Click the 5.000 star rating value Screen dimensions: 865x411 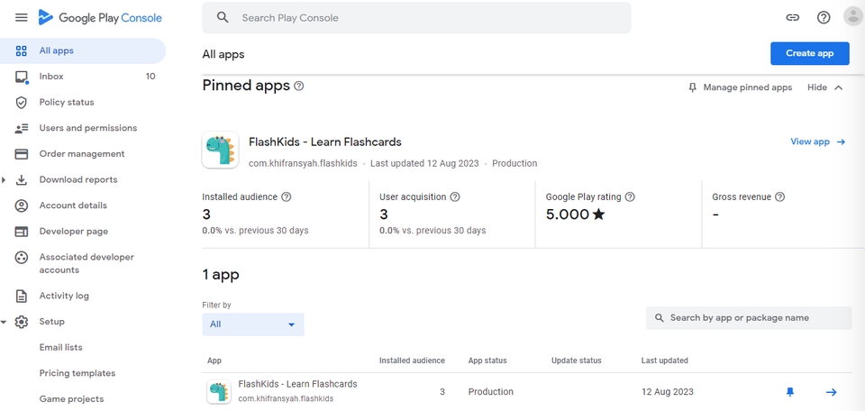[576, 215]
